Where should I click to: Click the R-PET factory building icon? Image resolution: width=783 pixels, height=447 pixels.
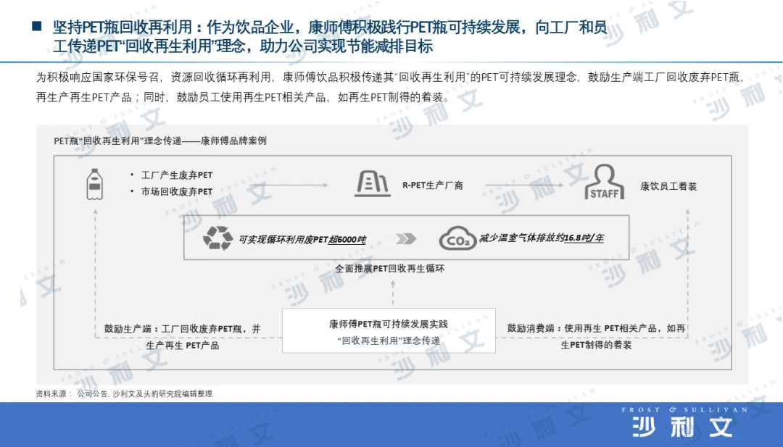372,184
